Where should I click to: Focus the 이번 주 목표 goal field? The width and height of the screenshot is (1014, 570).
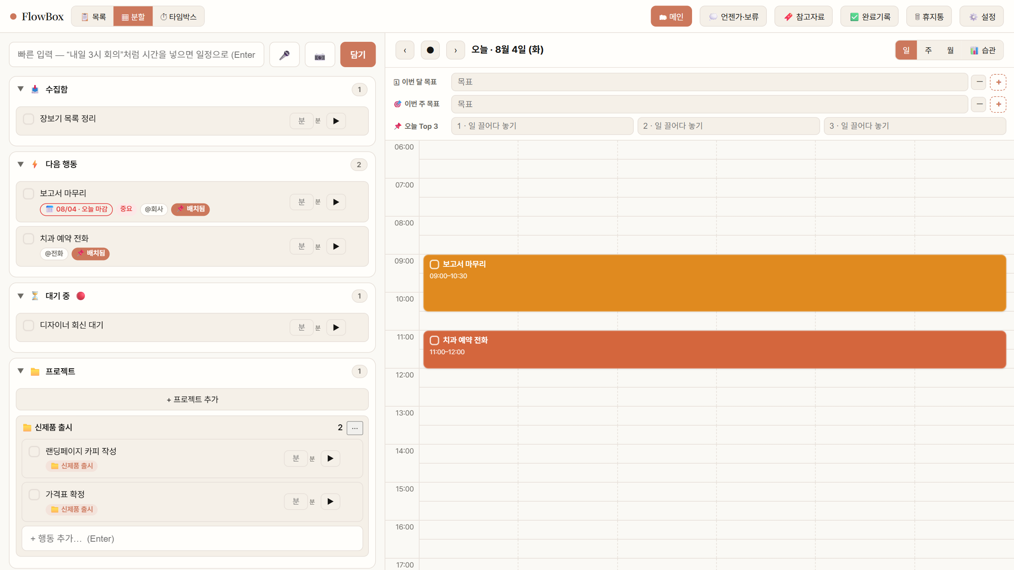(709, 104)
